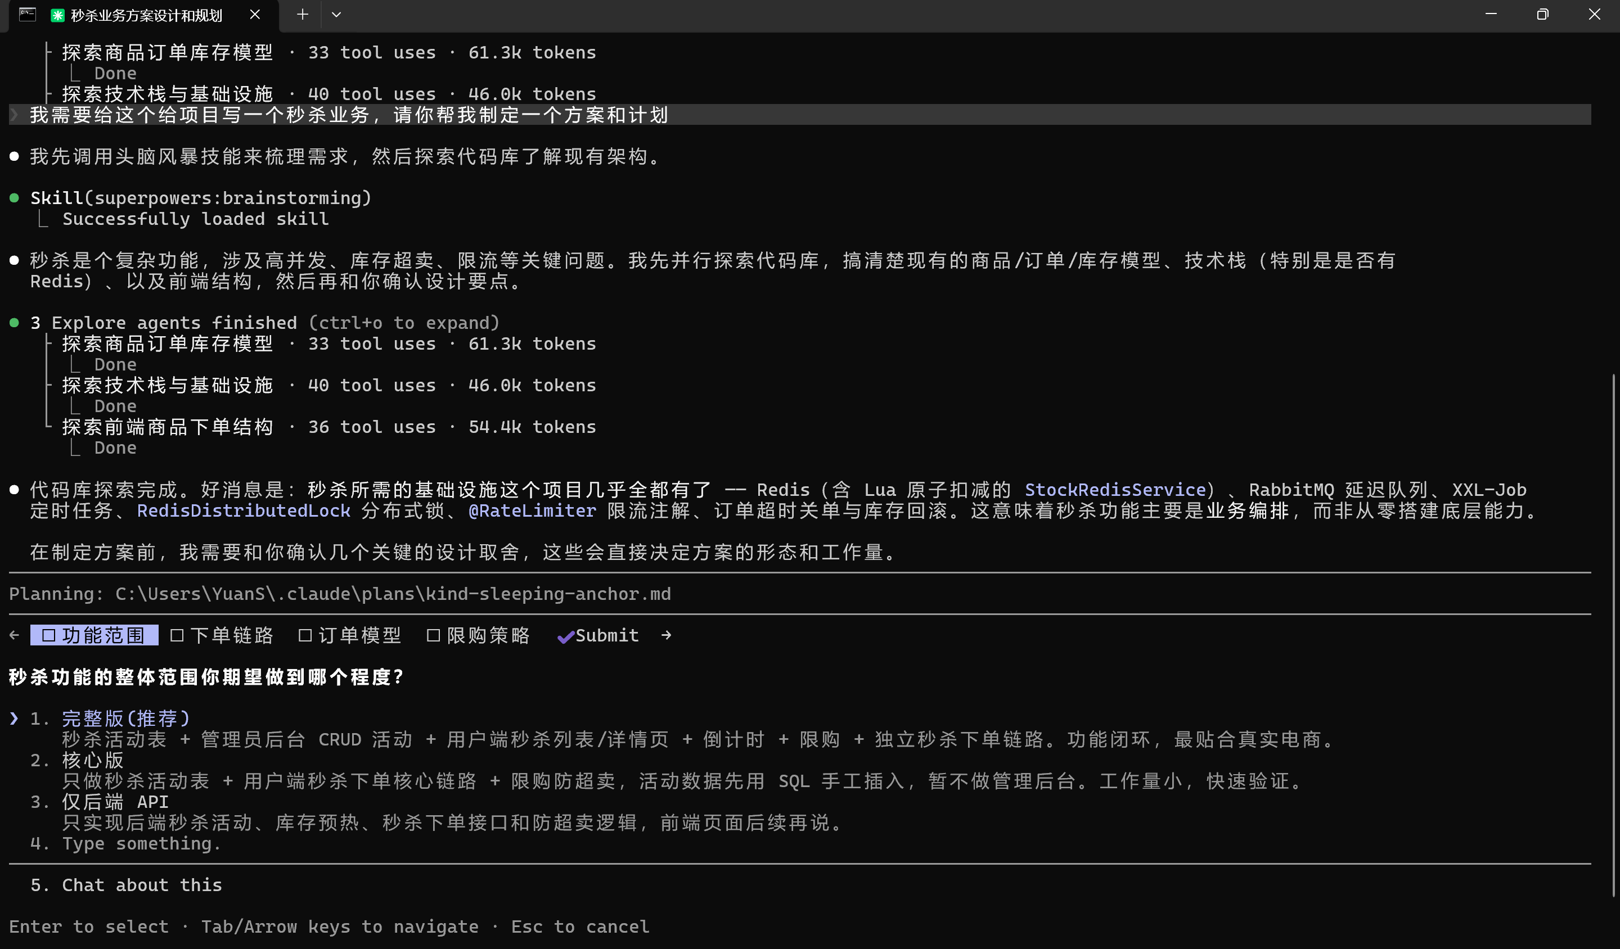Switch to the 订单模型 question tab

(x=350, y=635)
